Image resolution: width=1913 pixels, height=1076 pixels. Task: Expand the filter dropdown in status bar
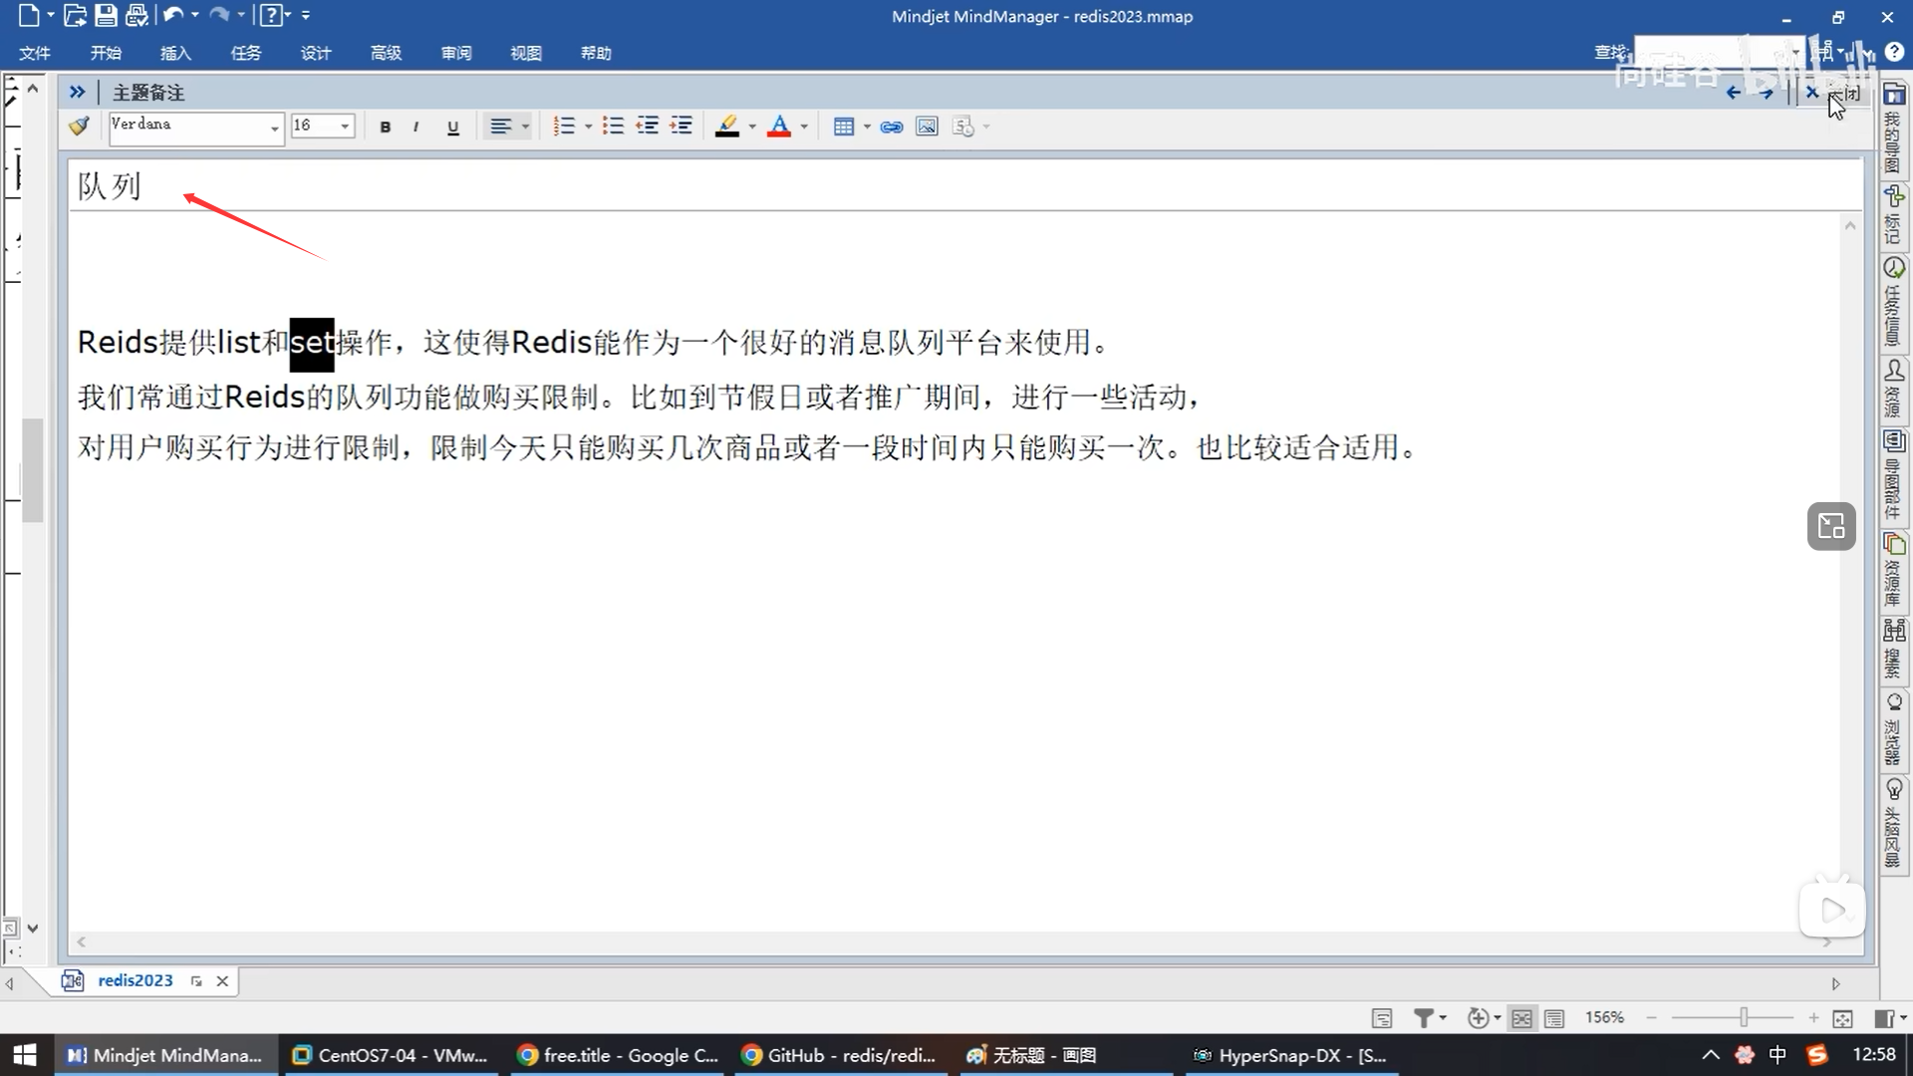[1442, 1017]
